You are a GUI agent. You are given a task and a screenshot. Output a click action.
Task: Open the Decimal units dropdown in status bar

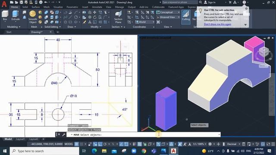pos(233,144)
